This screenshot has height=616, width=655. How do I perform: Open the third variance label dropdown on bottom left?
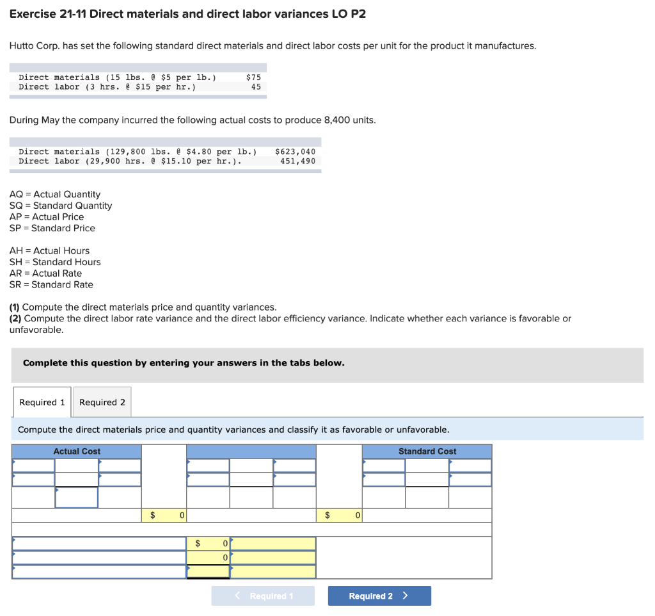pyautogui.click(x=96, y=572)
